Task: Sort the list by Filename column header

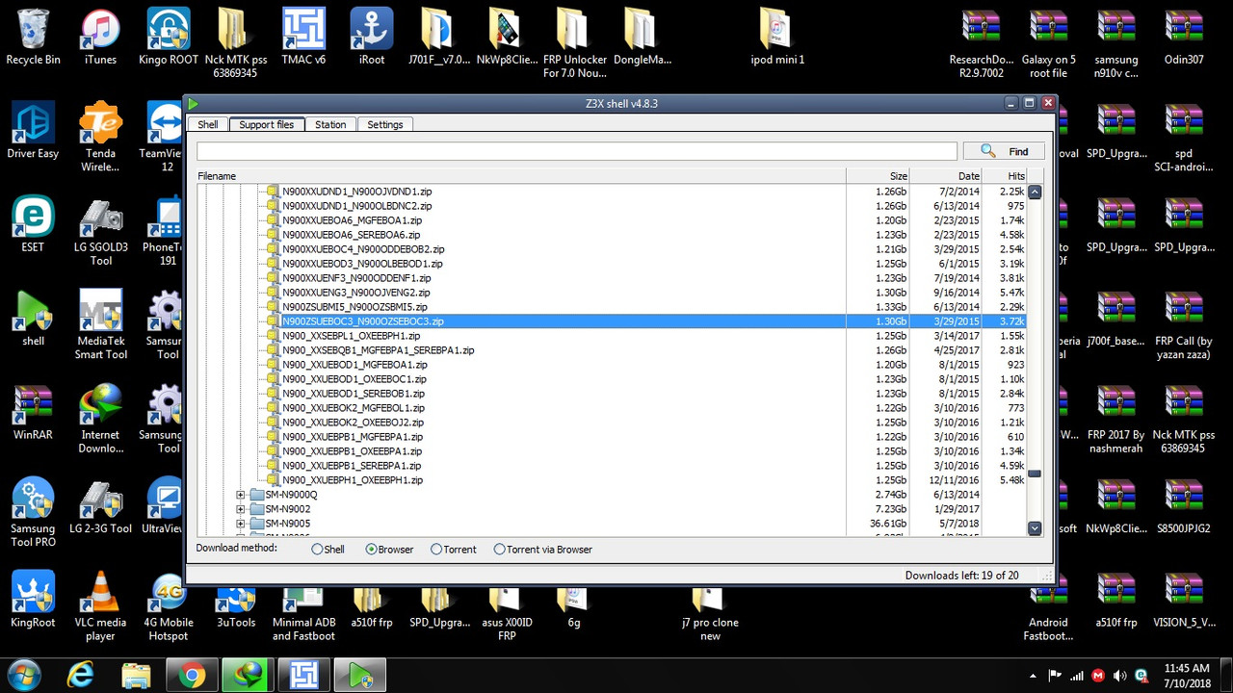Action: pyautogui.click(x=521, y=176)
